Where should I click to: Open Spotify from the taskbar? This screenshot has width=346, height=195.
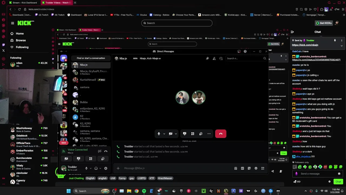[144, 191]
